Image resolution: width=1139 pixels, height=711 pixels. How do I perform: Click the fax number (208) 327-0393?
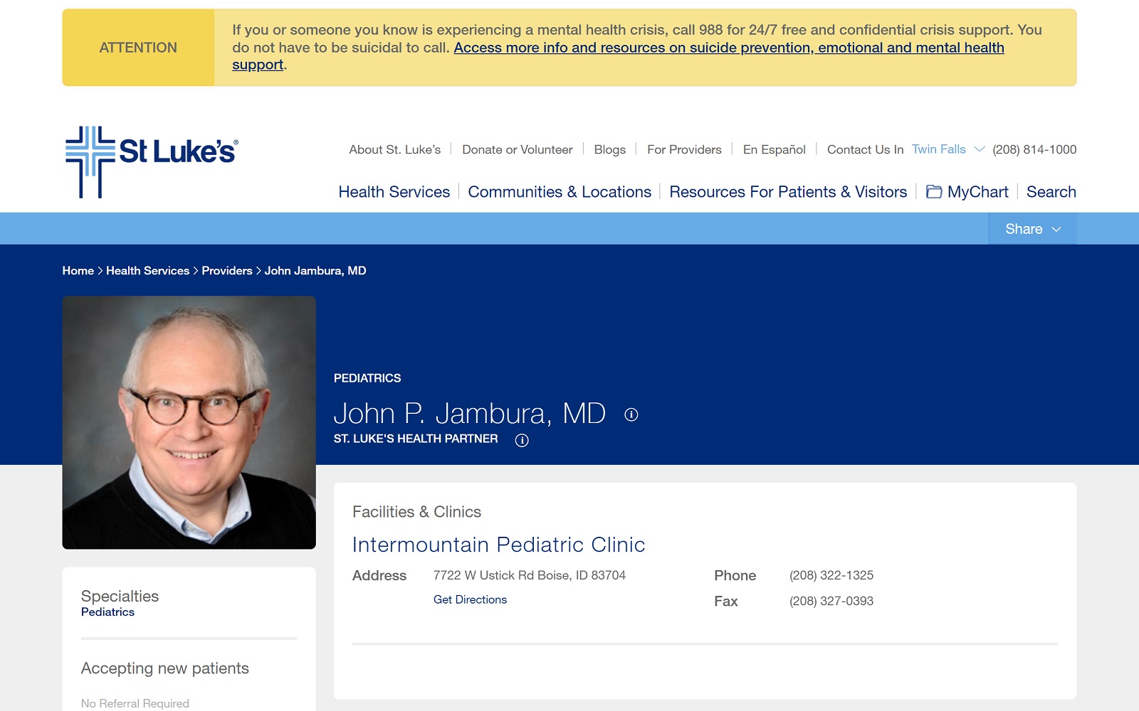[831, 601]
